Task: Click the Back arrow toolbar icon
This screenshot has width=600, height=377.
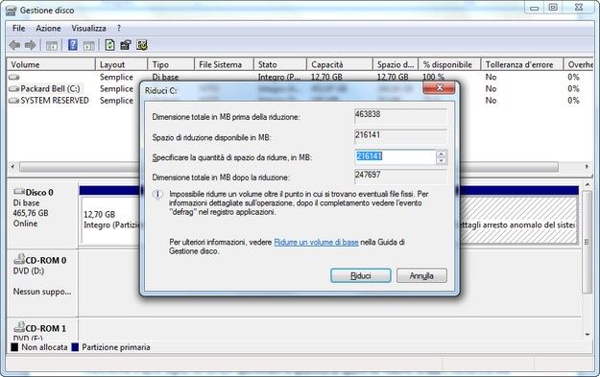Action: pos(14,45)
